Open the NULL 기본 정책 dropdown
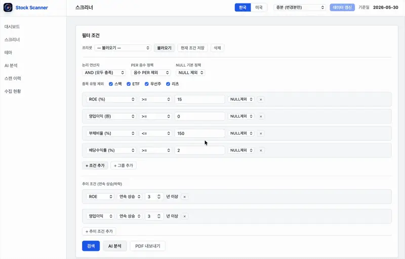This screenshot has width=405, height=259. pos(191,73)
